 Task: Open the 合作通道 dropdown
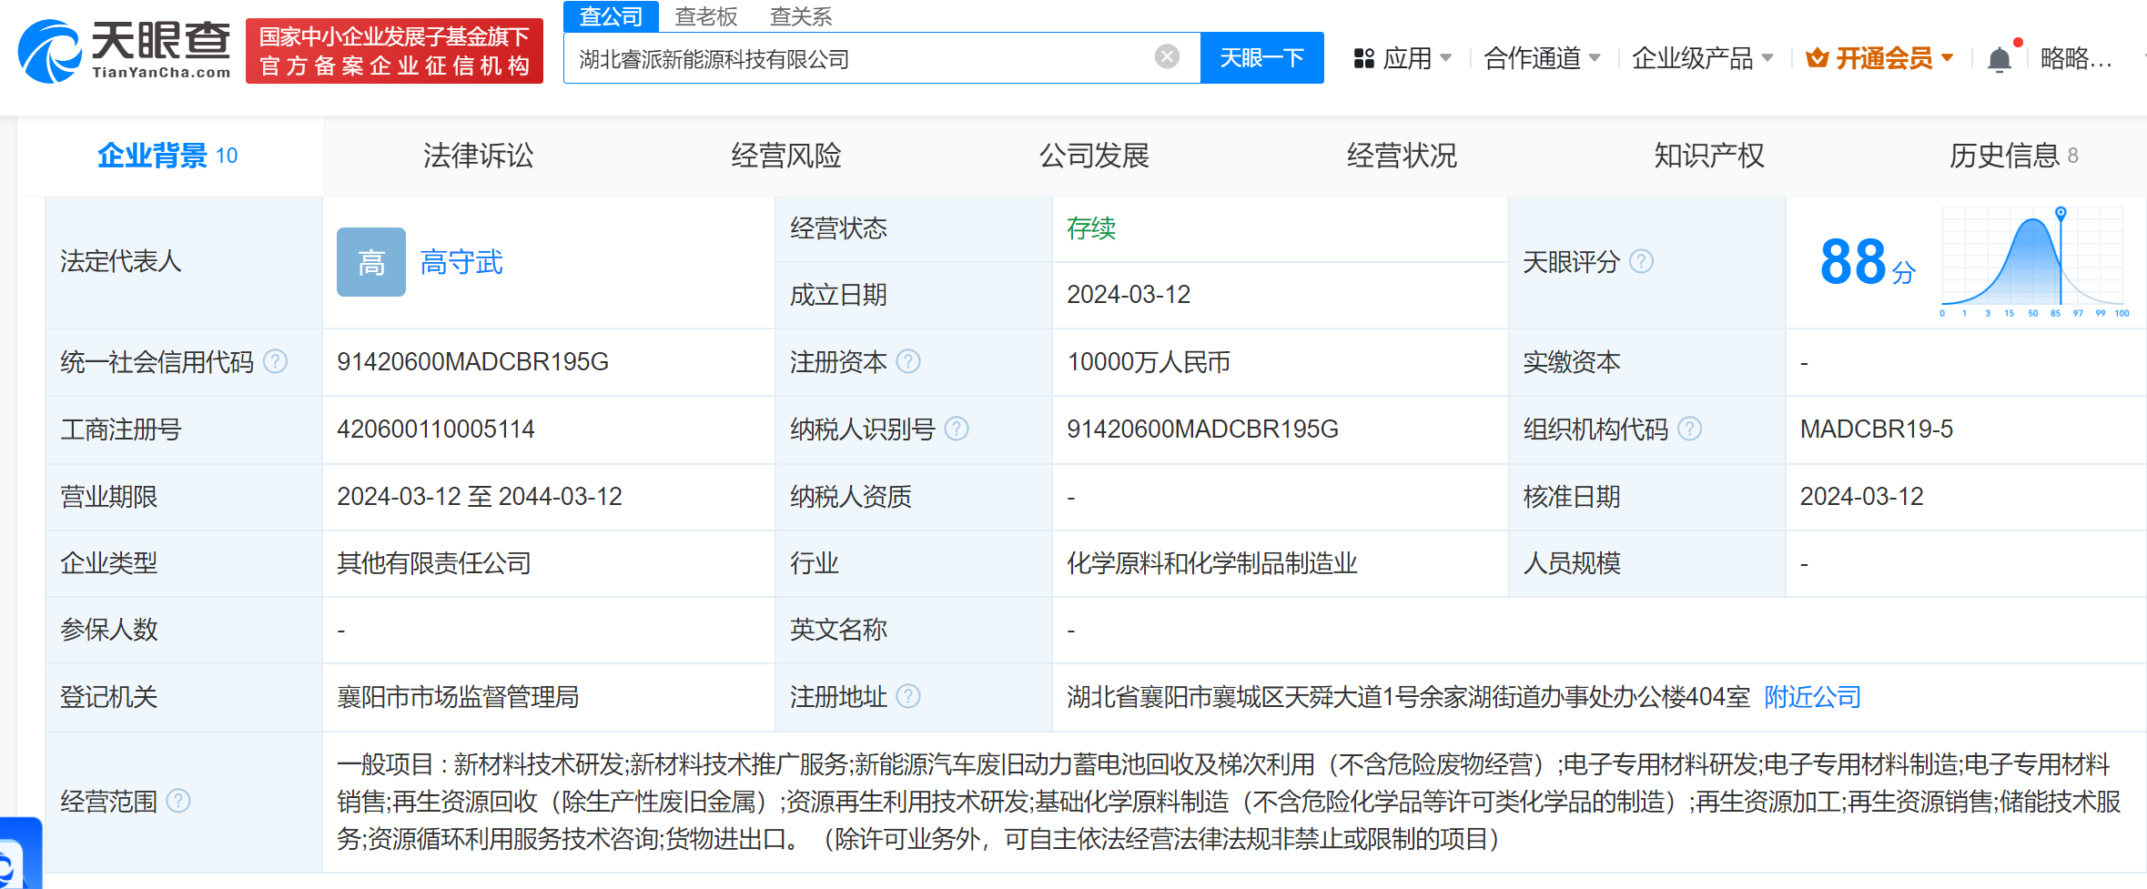click(1542, 59)
